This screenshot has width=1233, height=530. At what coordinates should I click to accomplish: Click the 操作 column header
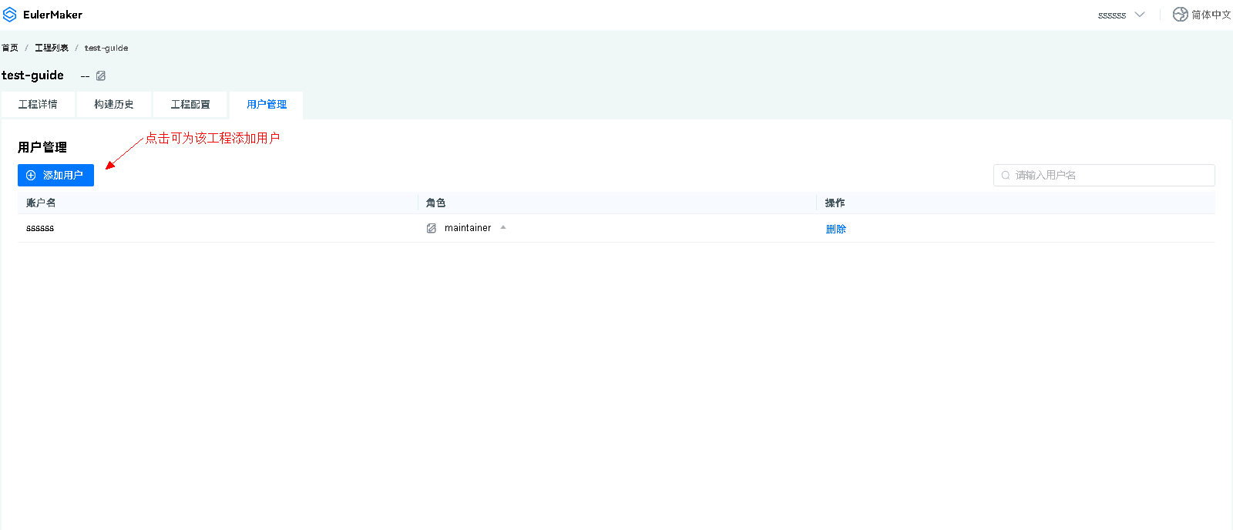pos(835,203)
